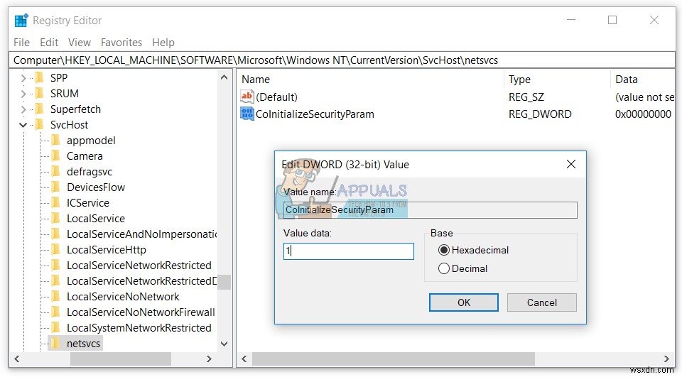Viewport: 682px width, 377px height.
Task: Collapse the SvcHost key
Action: [x=23, y=125]
